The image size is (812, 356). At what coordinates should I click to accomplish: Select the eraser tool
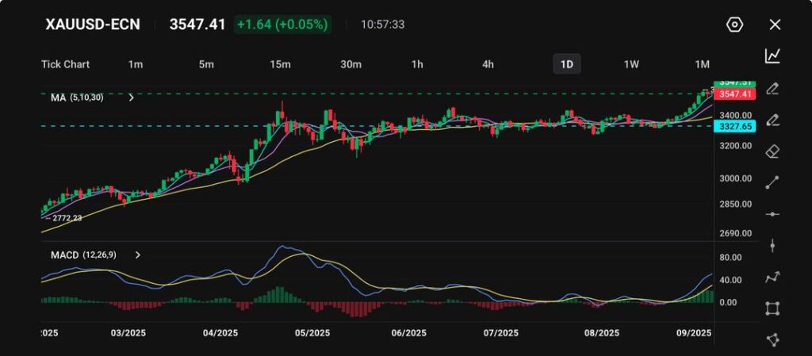coord(772,151)
